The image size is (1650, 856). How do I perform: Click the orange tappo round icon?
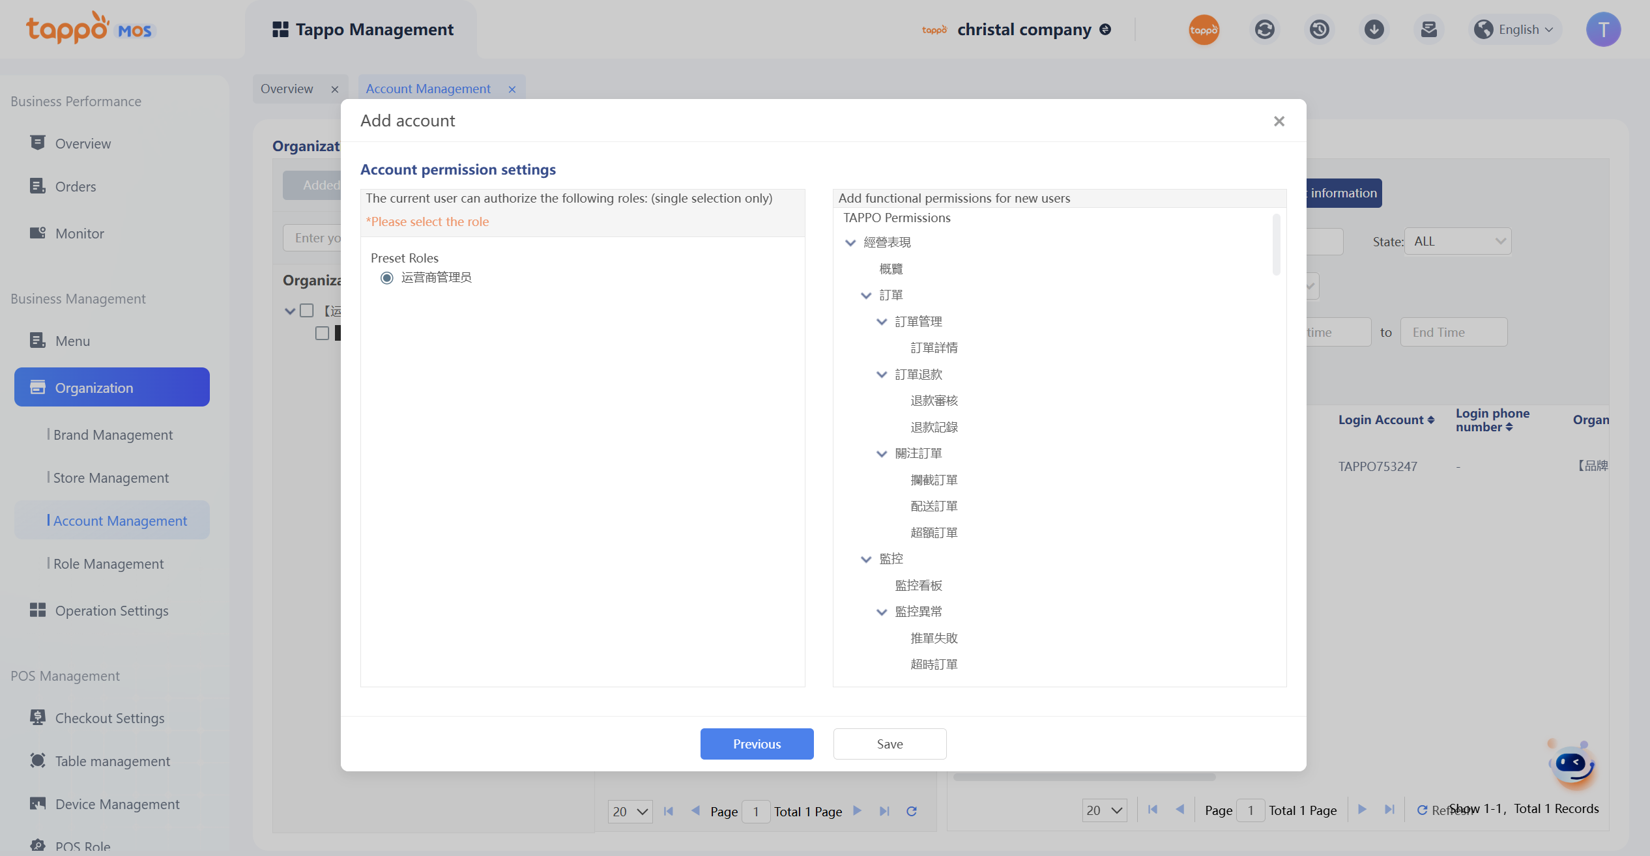1204,29
